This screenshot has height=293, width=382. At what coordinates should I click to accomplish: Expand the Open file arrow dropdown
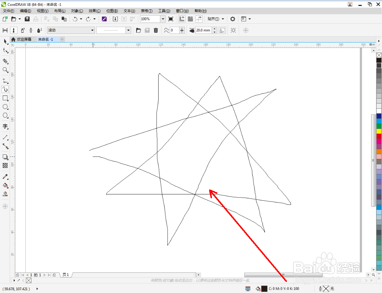20,19
